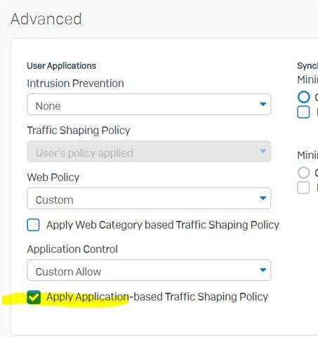
Task: Click the Application Control dropdown arrow icon
Action: [263, 270]
